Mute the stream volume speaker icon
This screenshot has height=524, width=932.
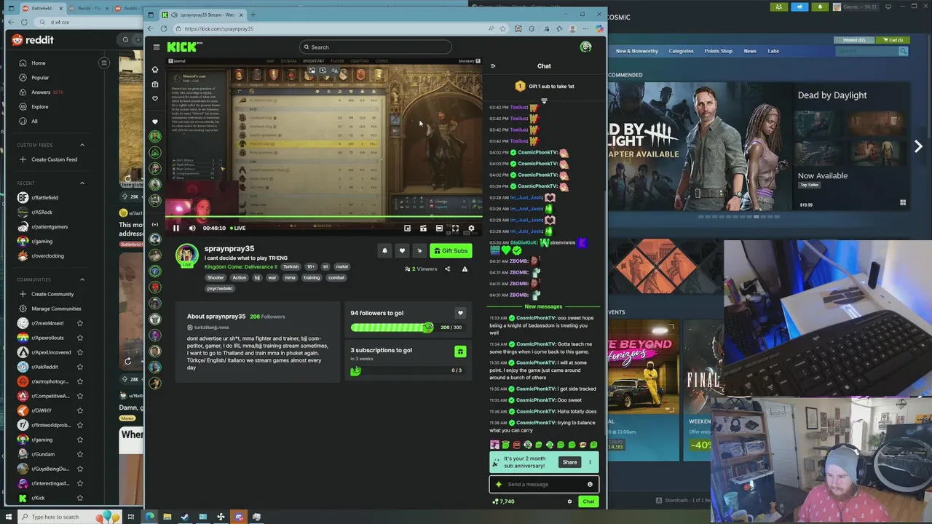point(192,228)
